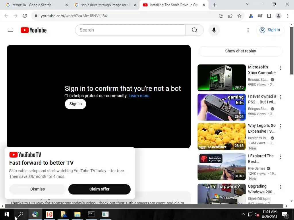Show chat replay
Viewport: 294px width, 220px height.
tap(240, 51)
